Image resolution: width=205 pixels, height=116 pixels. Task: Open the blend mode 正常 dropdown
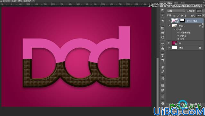tap(176, 11)
